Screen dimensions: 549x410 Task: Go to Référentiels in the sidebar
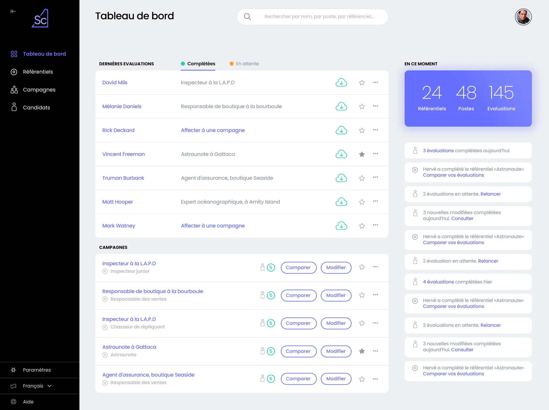[32, 72]
